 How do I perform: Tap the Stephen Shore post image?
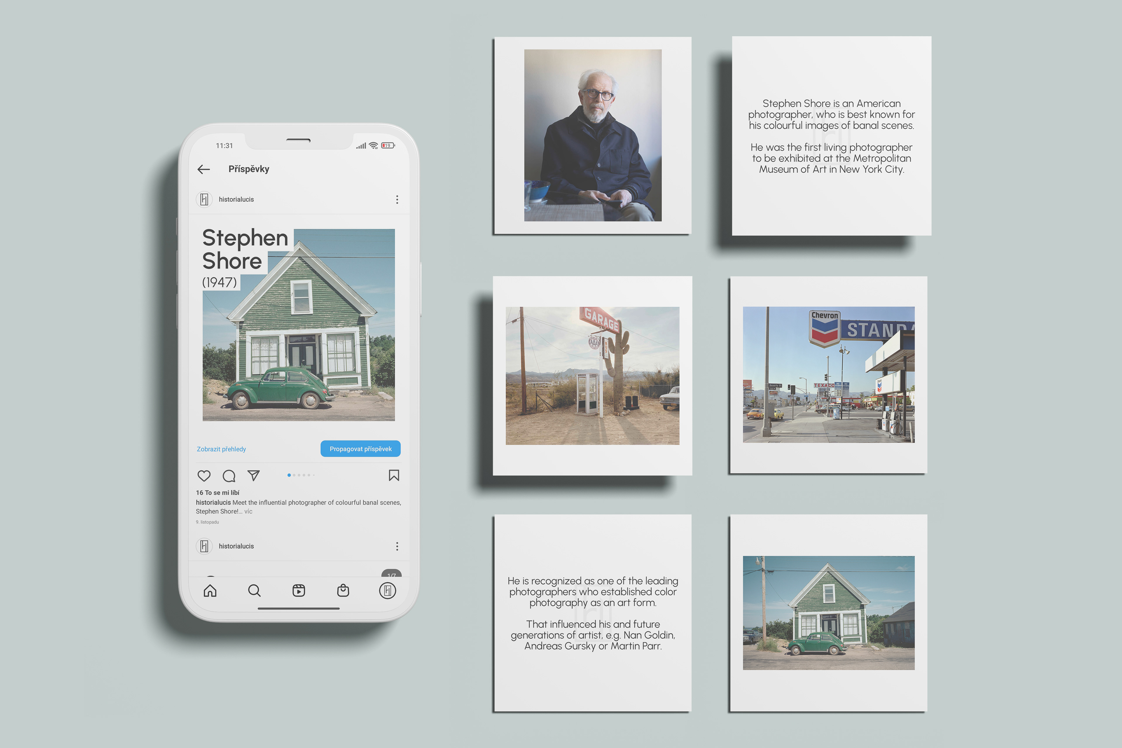(299, 334)
